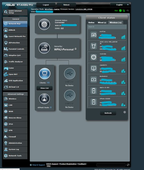Select the USB 3.0 port icon
The width and height of the screenshot is (144, 170).
click(x=70, y=74)
